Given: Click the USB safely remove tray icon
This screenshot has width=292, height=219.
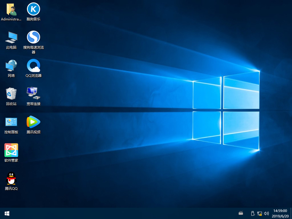Looking at the screenshot, I should click(253, 213).
